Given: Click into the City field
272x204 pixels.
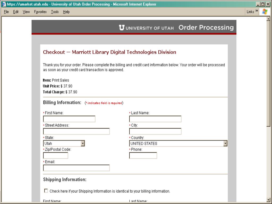Looking at the screenshot, I should (155, 131).
